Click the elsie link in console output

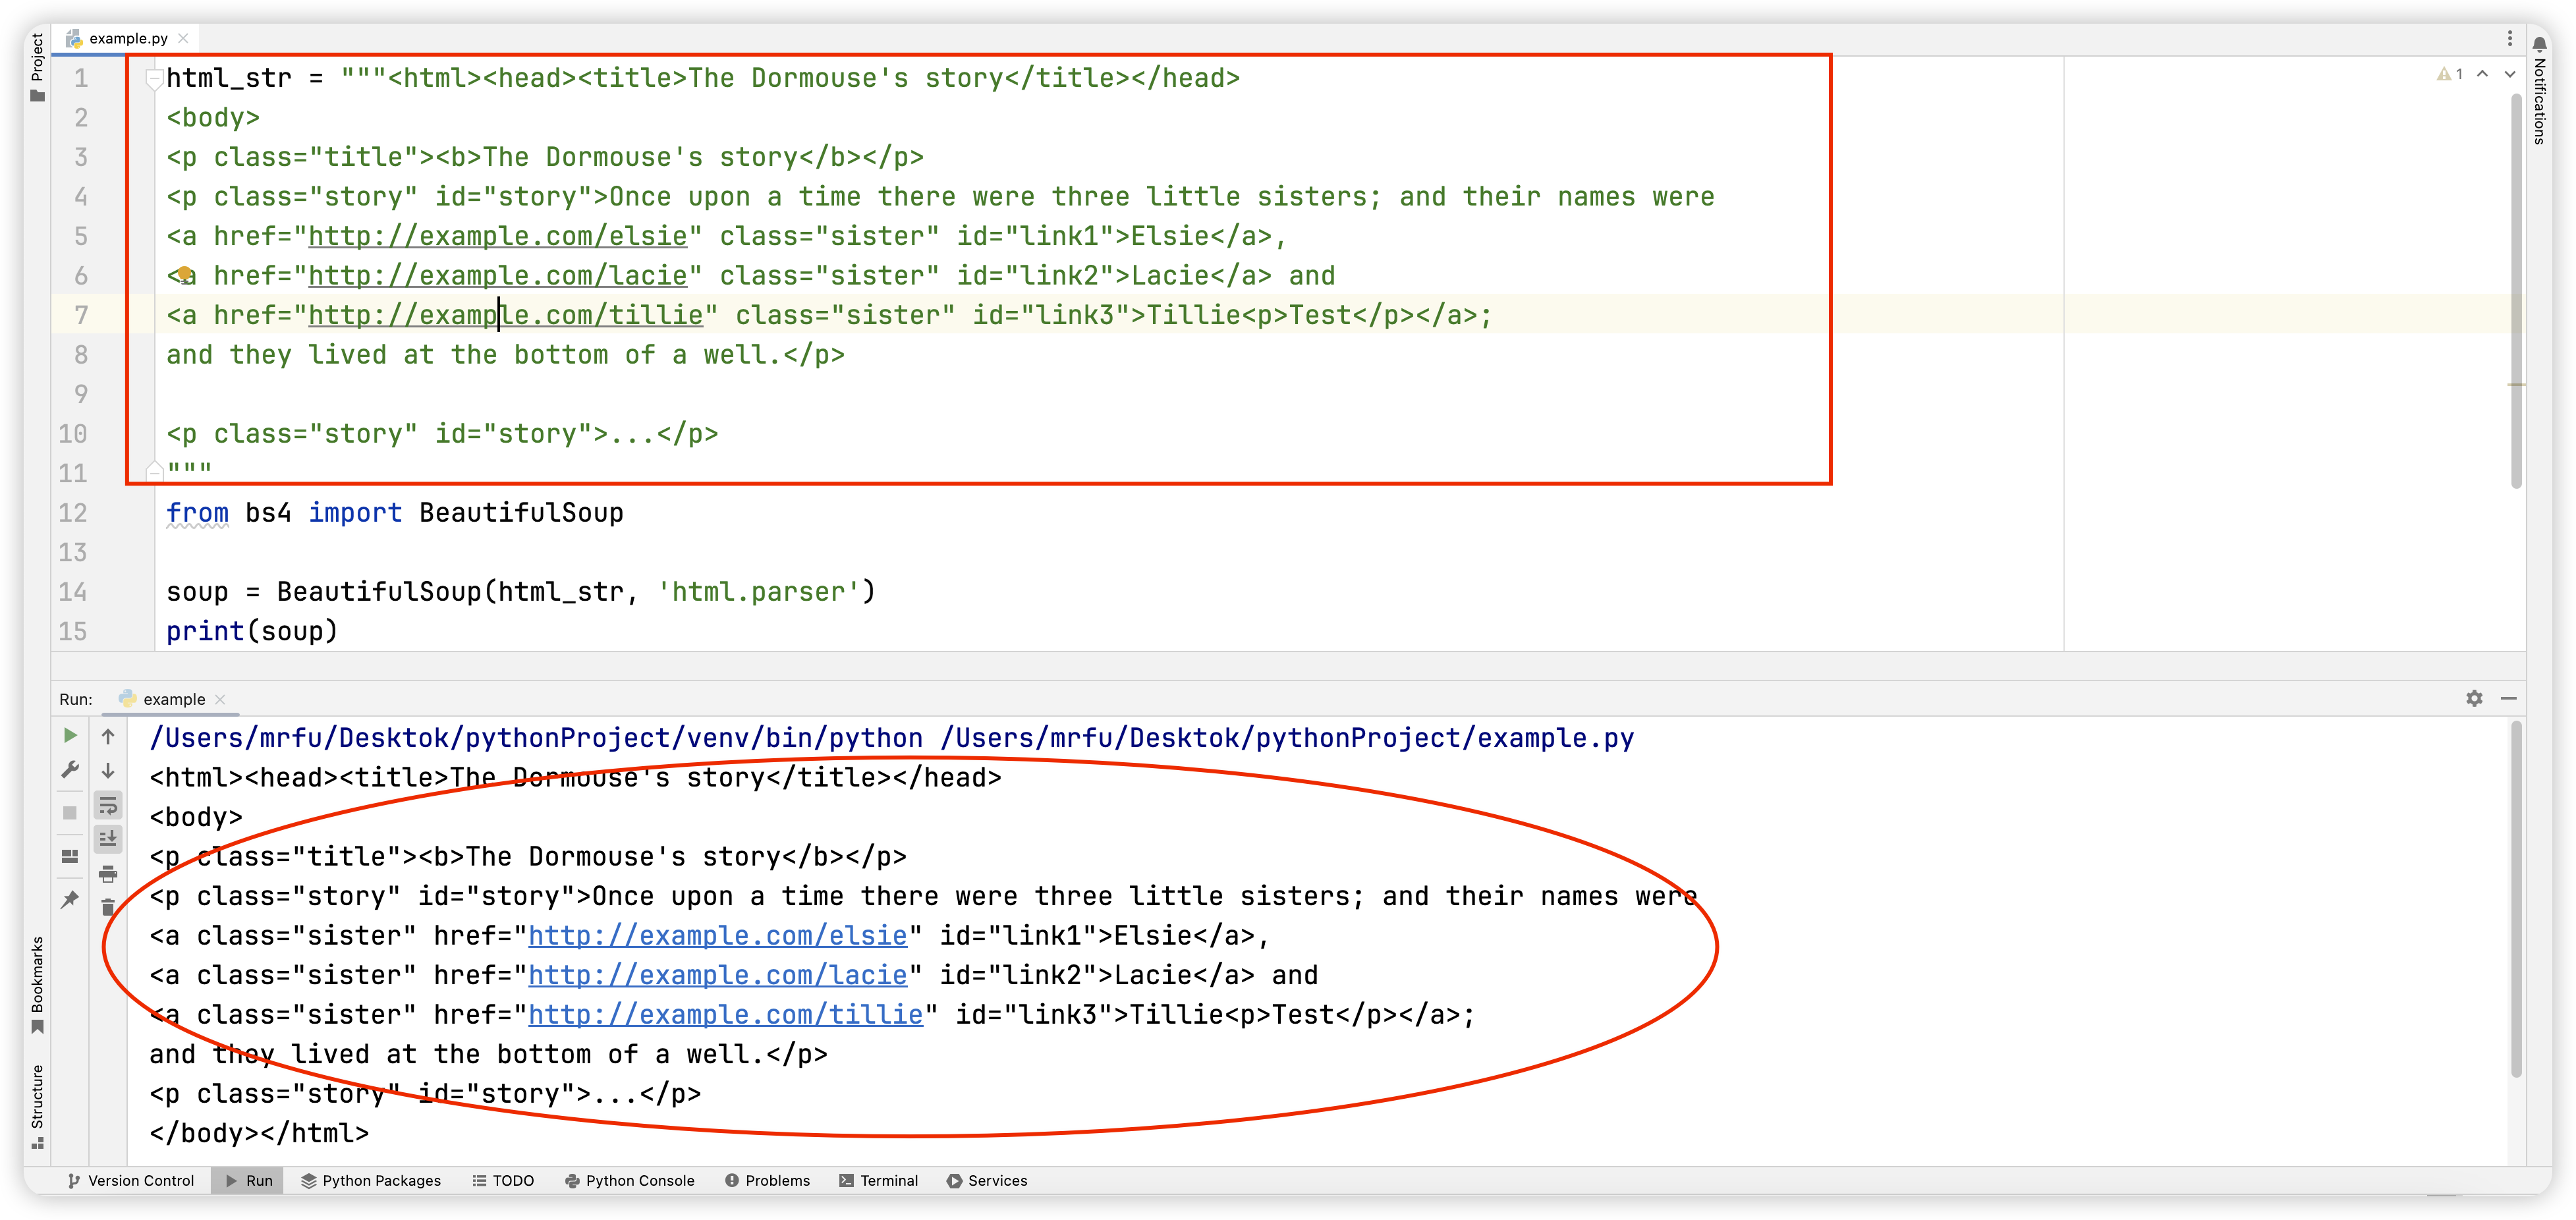point(717,935)
